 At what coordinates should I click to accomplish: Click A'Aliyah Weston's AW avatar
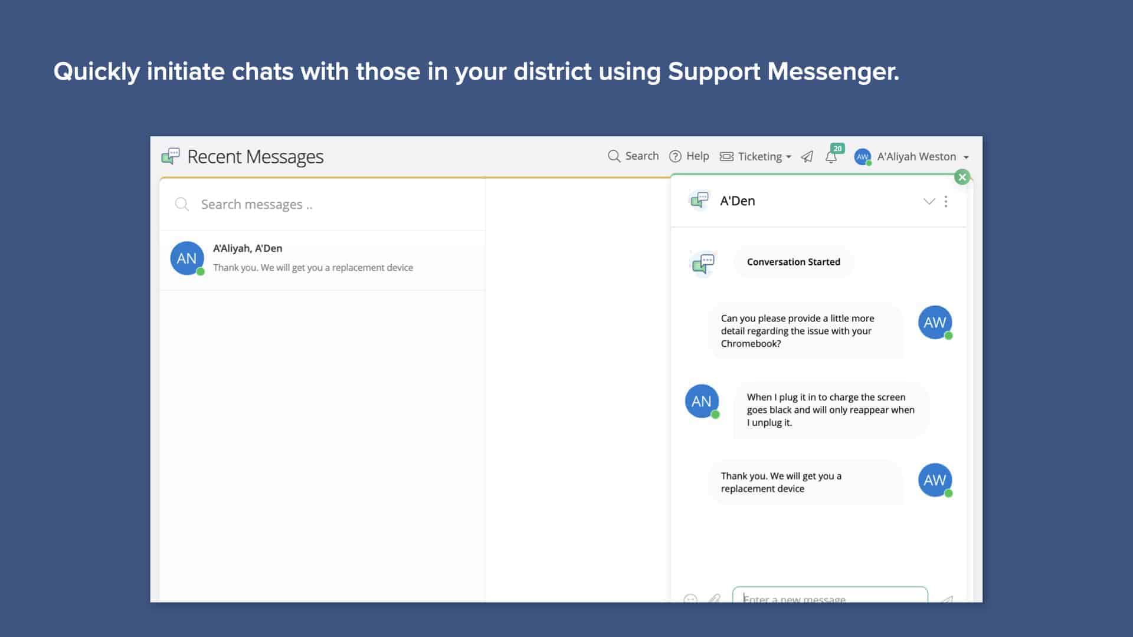pos(862,156)
